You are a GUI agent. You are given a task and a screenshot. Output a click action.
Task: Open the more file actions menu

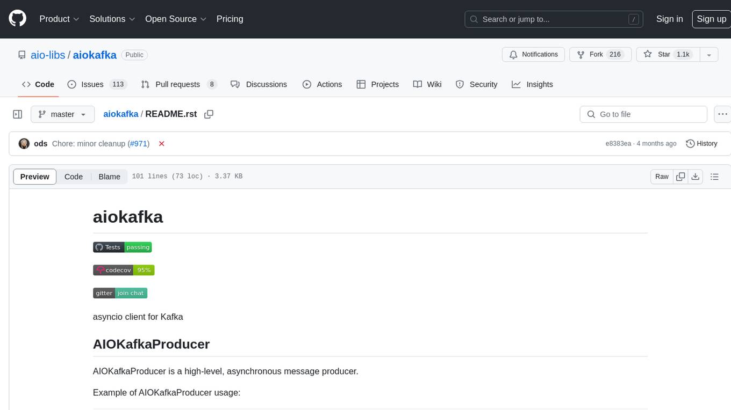point(722,114)
